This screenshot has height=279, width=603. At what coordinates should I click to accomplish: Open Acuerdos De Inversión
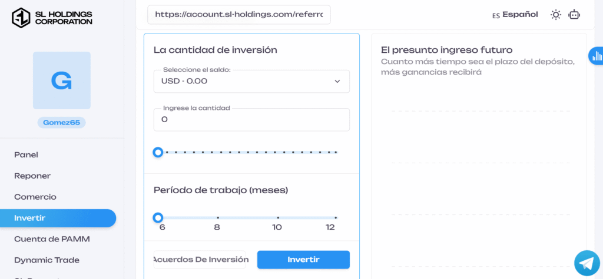(200, 260)
